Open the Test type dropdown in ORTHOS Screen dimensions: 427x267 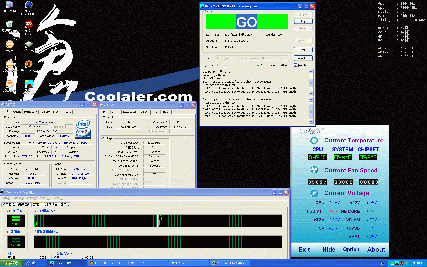tap(286, 58)
